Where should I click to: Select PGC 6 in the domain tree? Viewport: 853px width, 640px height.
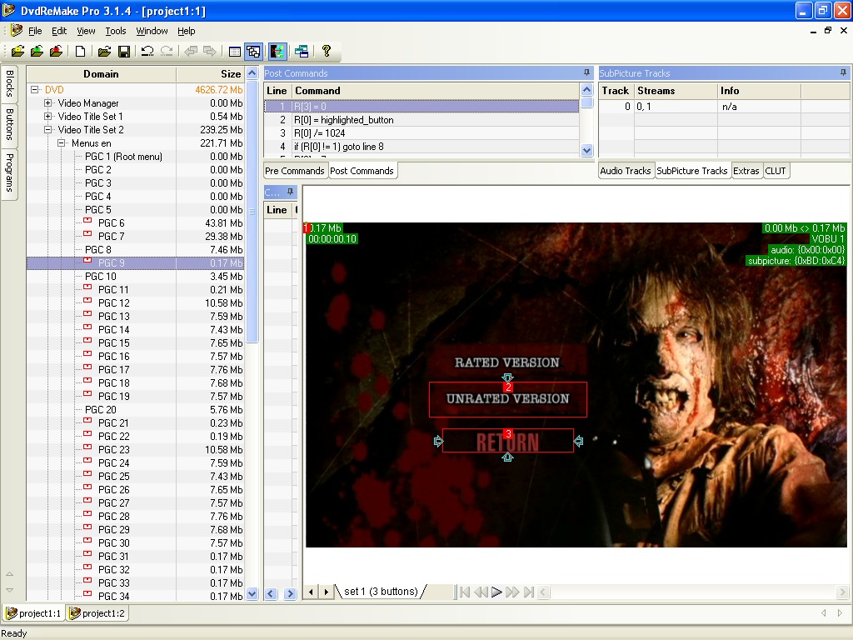coord(112,223)
